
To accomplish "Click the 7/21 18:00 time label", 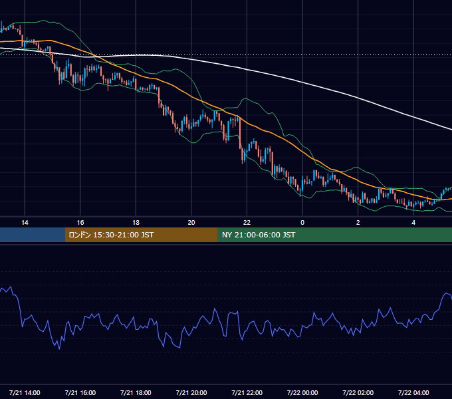I will (x=136, y=392).
